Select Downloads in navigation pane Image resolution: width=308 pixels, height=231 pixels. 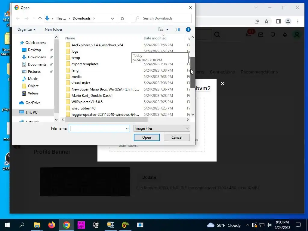[x=34, y=57]
